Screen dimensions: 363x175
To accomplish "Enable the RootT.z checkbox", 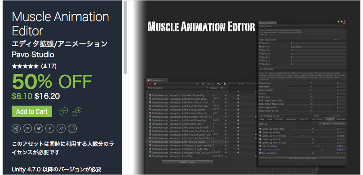I will pos(260,50).
